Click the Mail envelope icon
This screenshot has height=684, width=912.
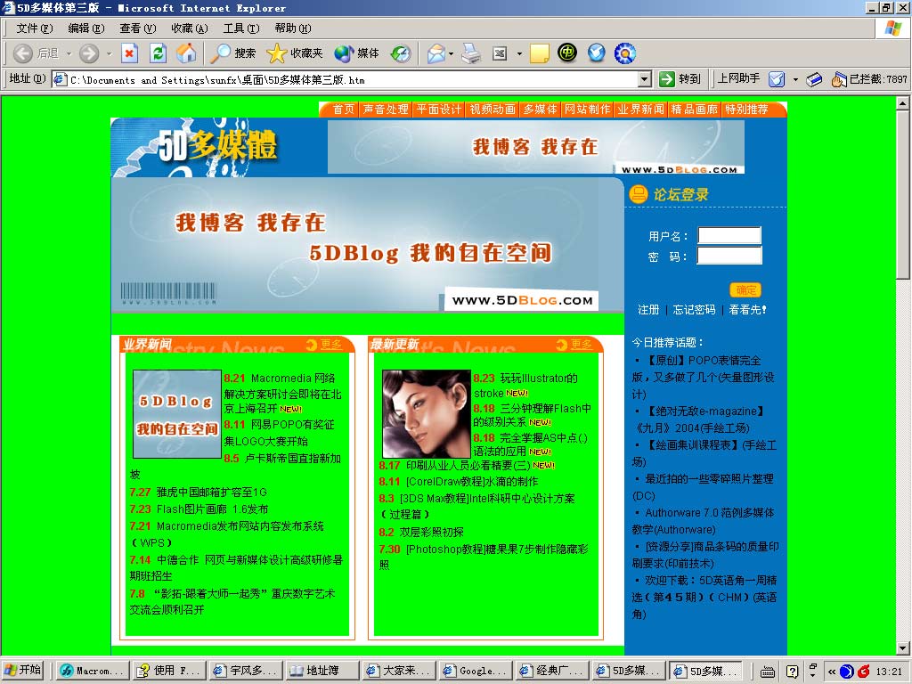click(436, 53)
